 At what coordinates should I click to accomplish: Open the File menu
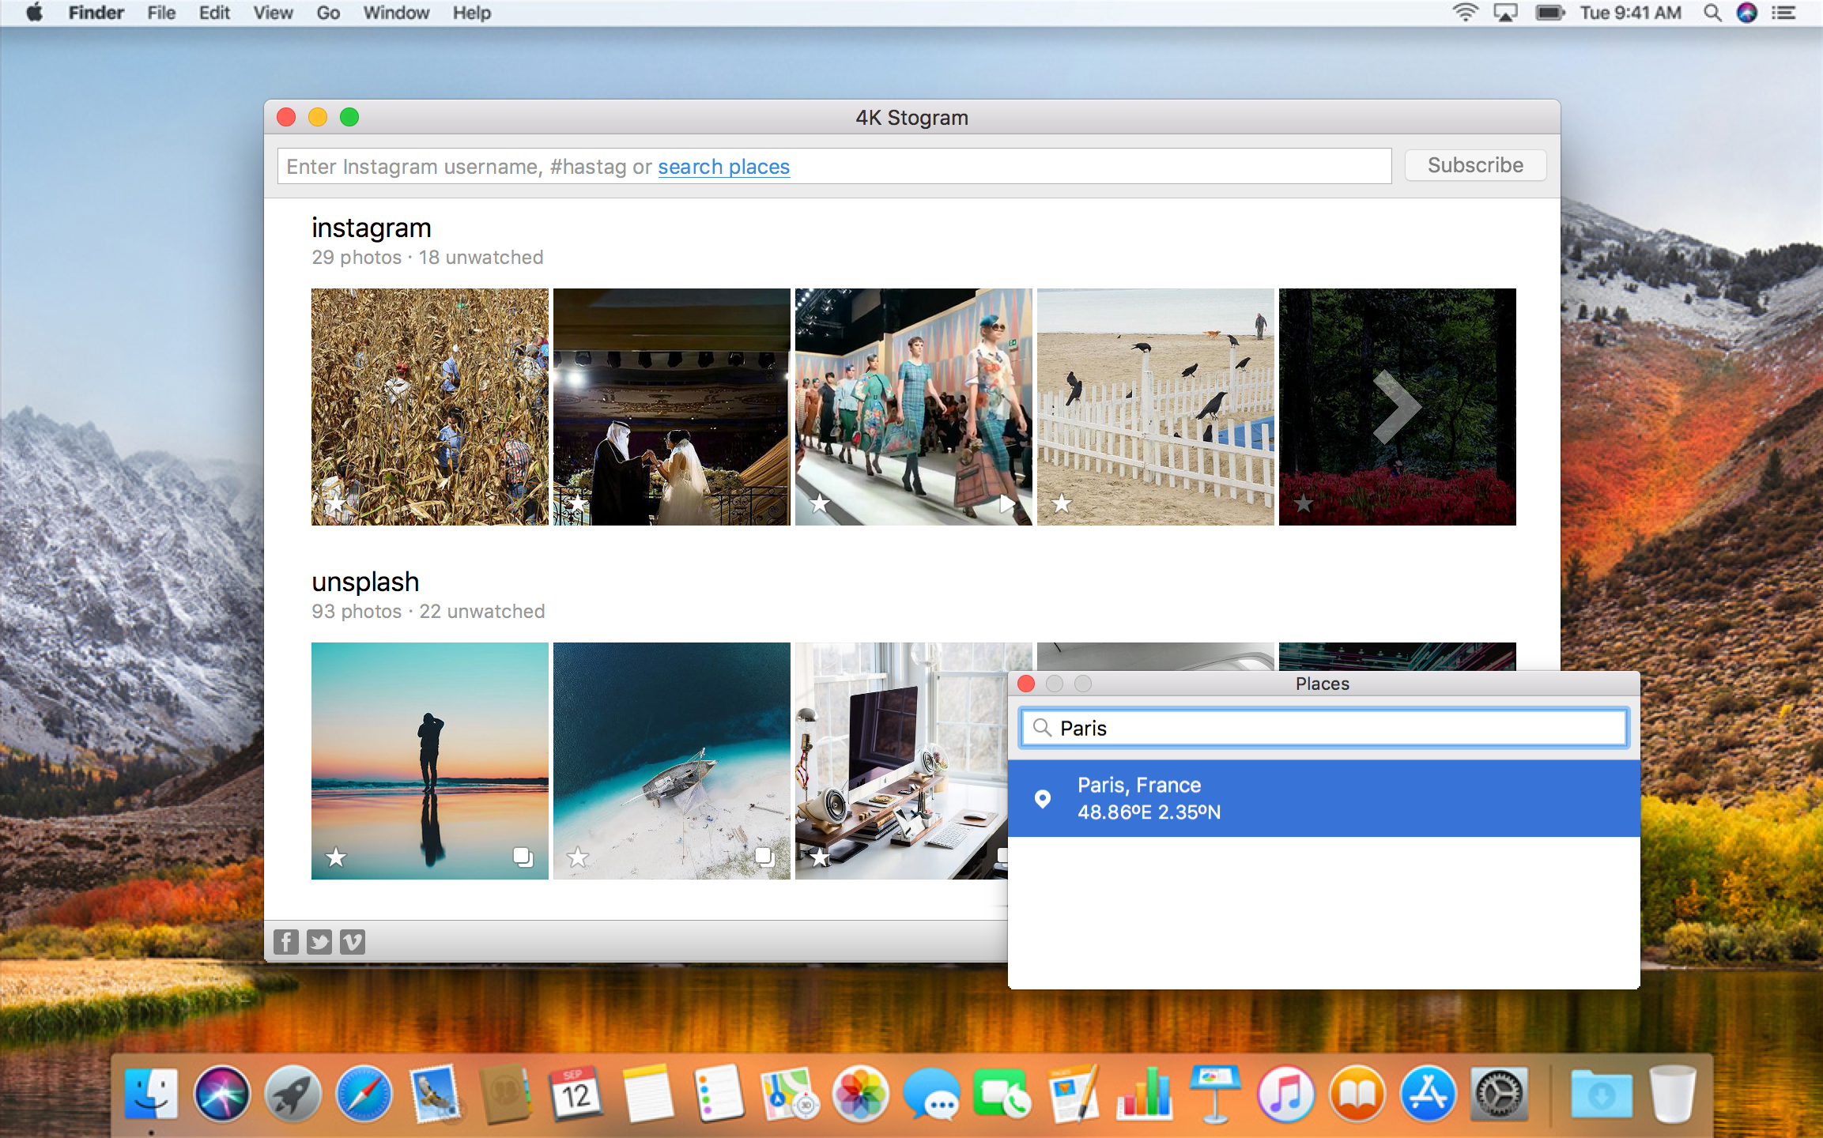coord(161,13)
